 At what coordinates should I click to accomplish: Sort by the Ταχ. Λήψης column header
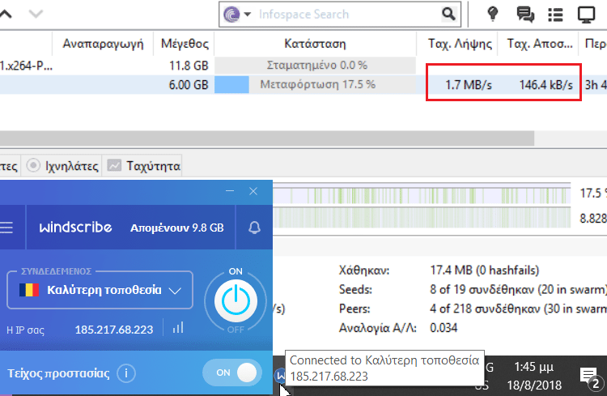tap(460, 44)
